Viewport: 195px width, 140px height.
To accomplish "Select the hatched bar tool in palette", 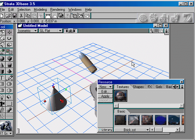I will click(x=10, y=116).
